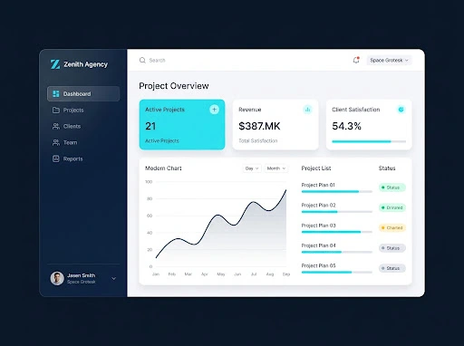464x346 pixels.
Task: Click the Reports icon in sidebar
Action: click(x=56, y=159)
